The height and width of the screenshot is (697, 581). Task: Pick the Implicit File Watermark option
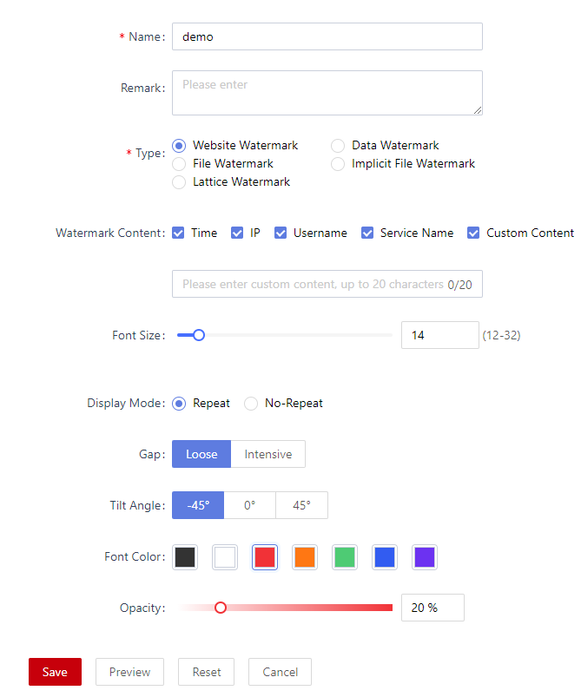(338, 164)
